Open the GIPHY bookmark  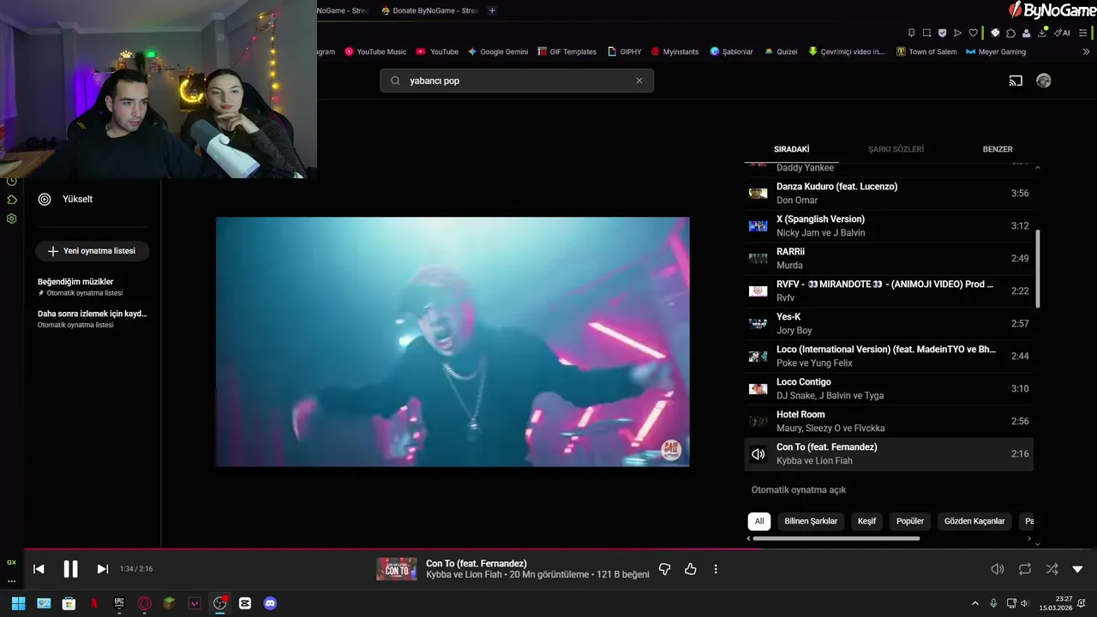625,51
